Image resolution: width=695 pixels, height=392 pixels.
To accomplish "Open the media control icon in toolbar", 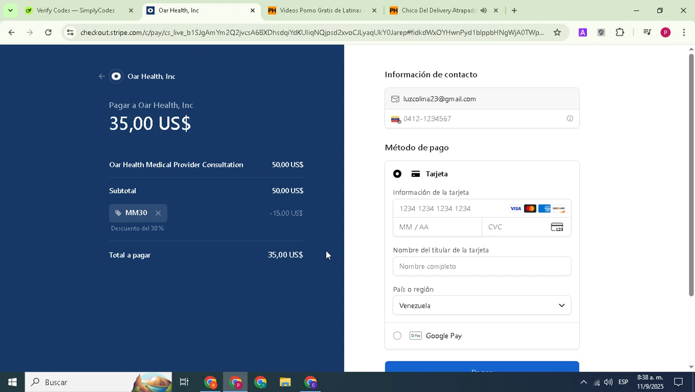I will [647, 32].
